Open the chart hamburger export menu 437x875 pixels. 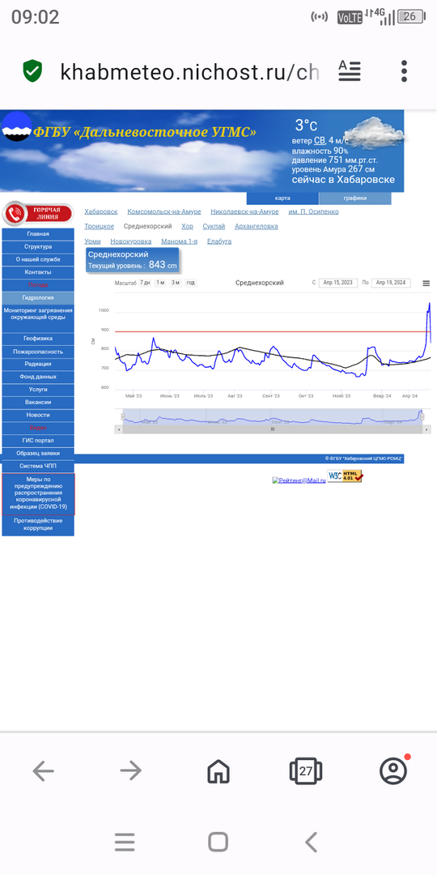(x=426, y=284)
